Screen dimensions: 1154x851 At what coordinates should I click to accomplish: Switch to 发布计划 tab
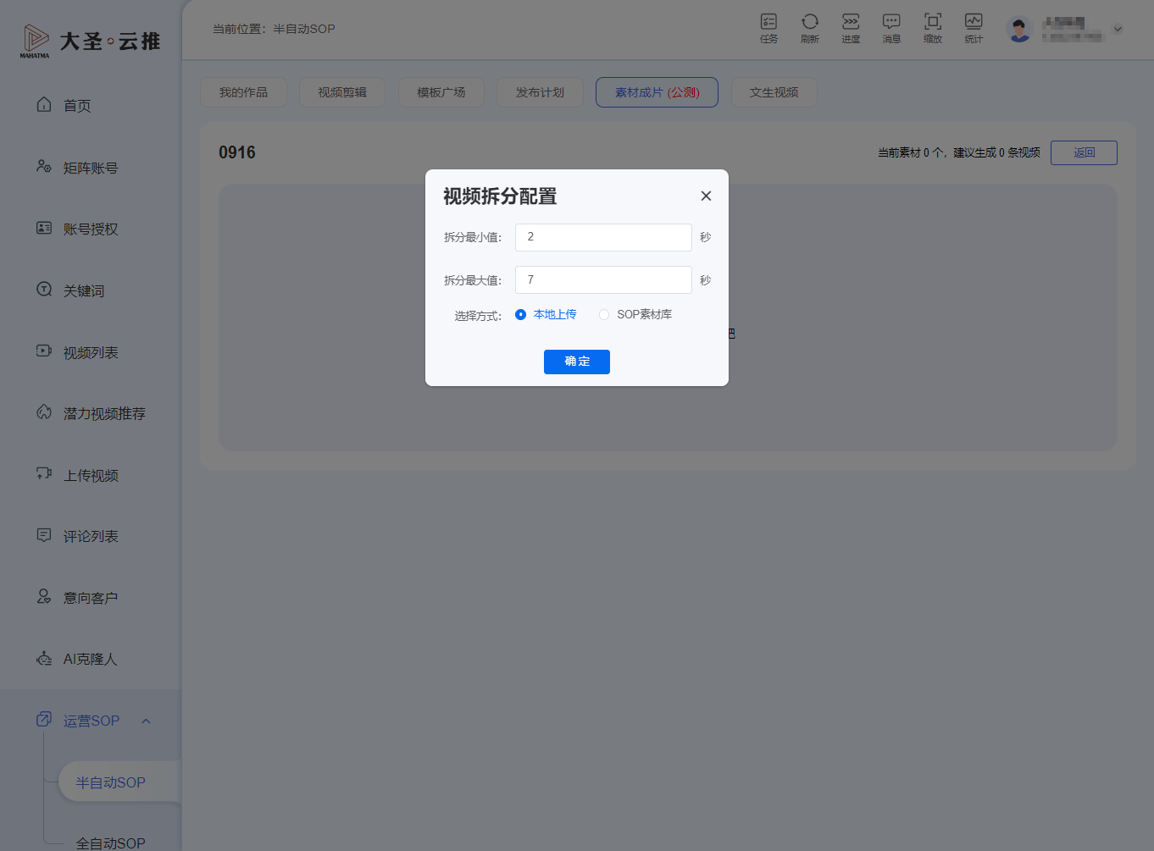tap(540, 92)
